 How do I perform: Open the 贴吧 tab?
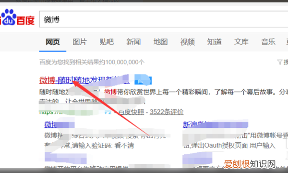107,42
